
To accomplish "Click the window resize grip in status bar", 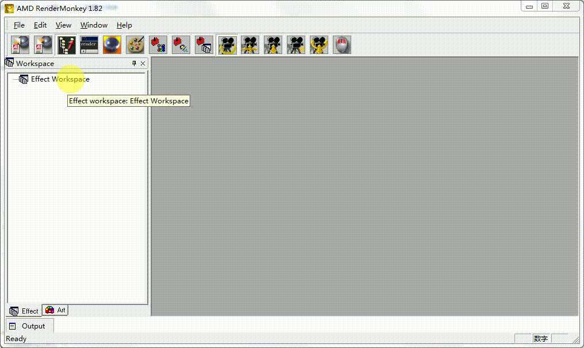I will (x=576, y=339).
